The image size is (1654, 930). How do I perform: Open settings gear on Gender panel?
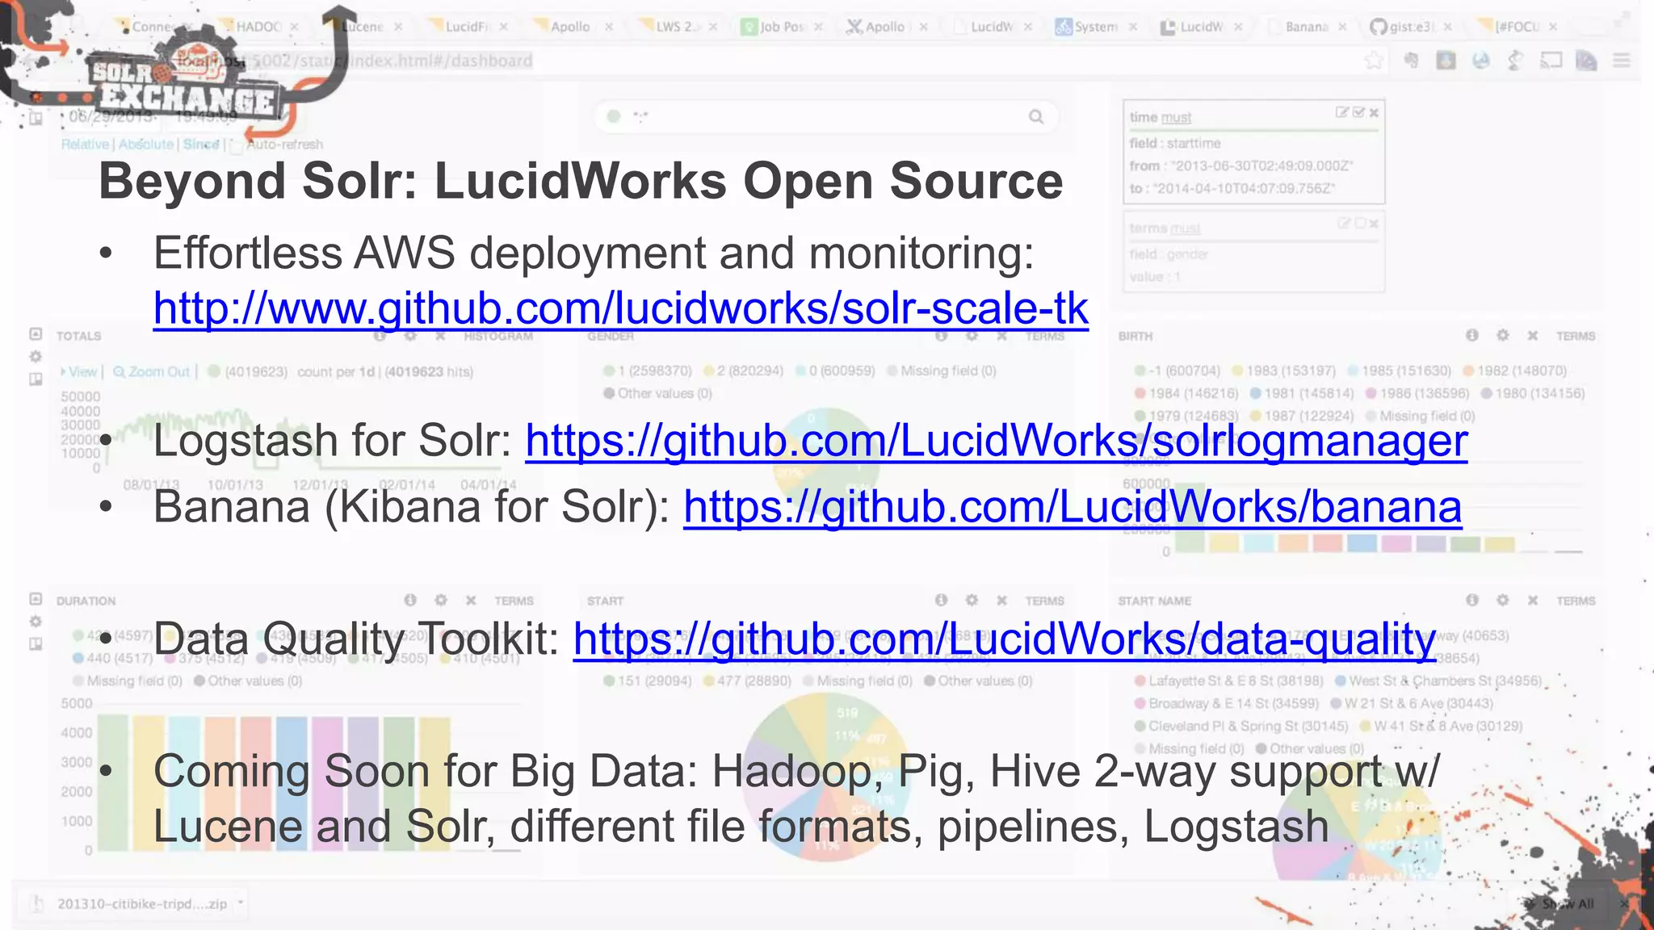tap(972, 335)
